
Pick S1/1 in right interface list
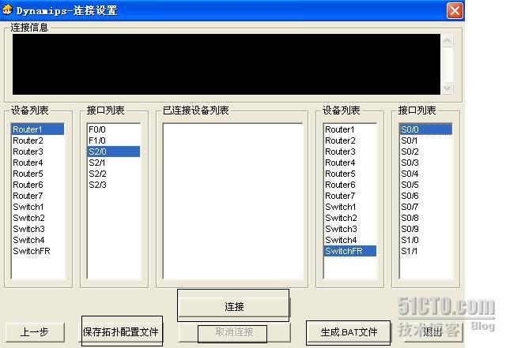coord(426,251)
